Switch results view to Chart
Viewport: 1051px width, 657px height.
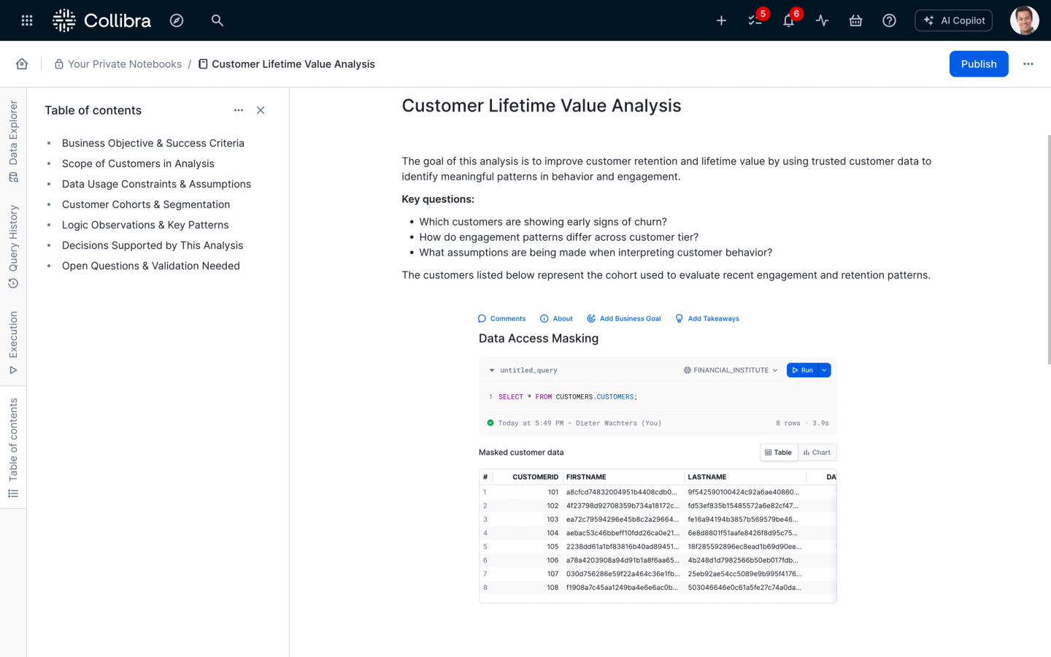(817, 453)
